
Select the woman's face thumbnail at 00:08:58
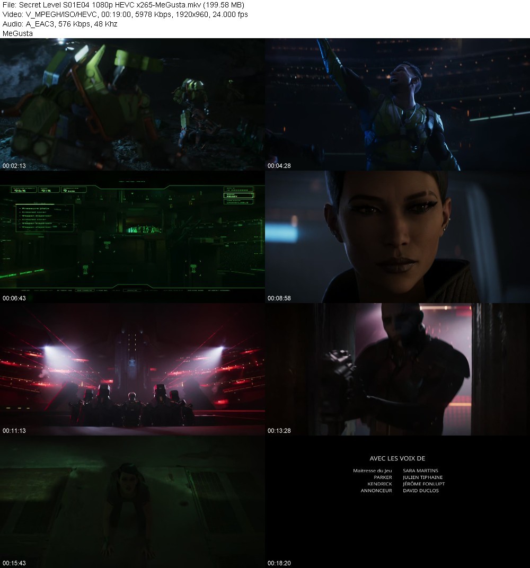point(398,237)
